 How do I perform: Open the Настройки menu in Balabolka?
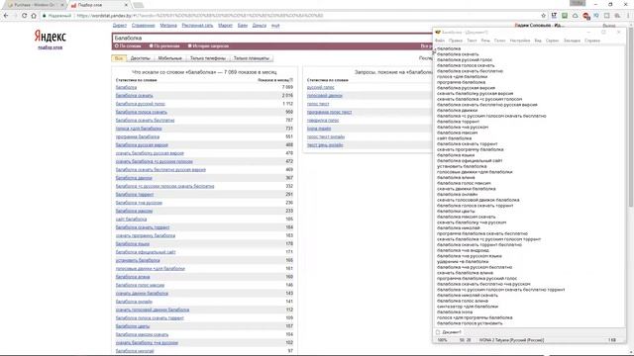point(520,41)
